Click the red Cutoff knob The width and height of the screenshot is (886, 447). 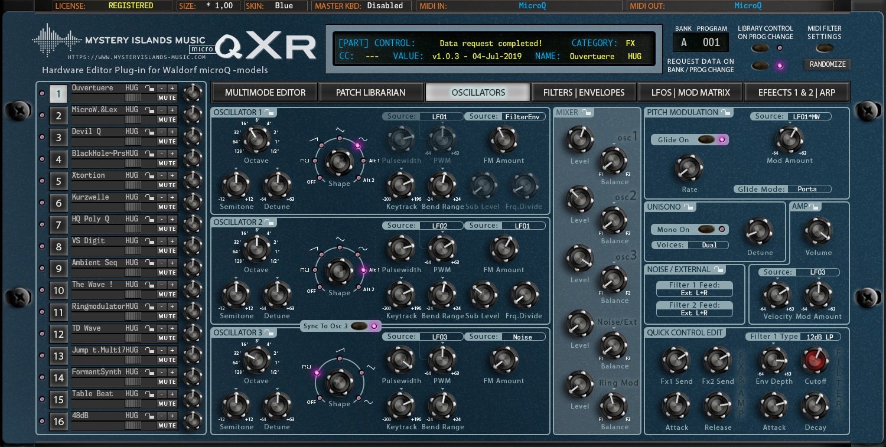pos(815,360)
